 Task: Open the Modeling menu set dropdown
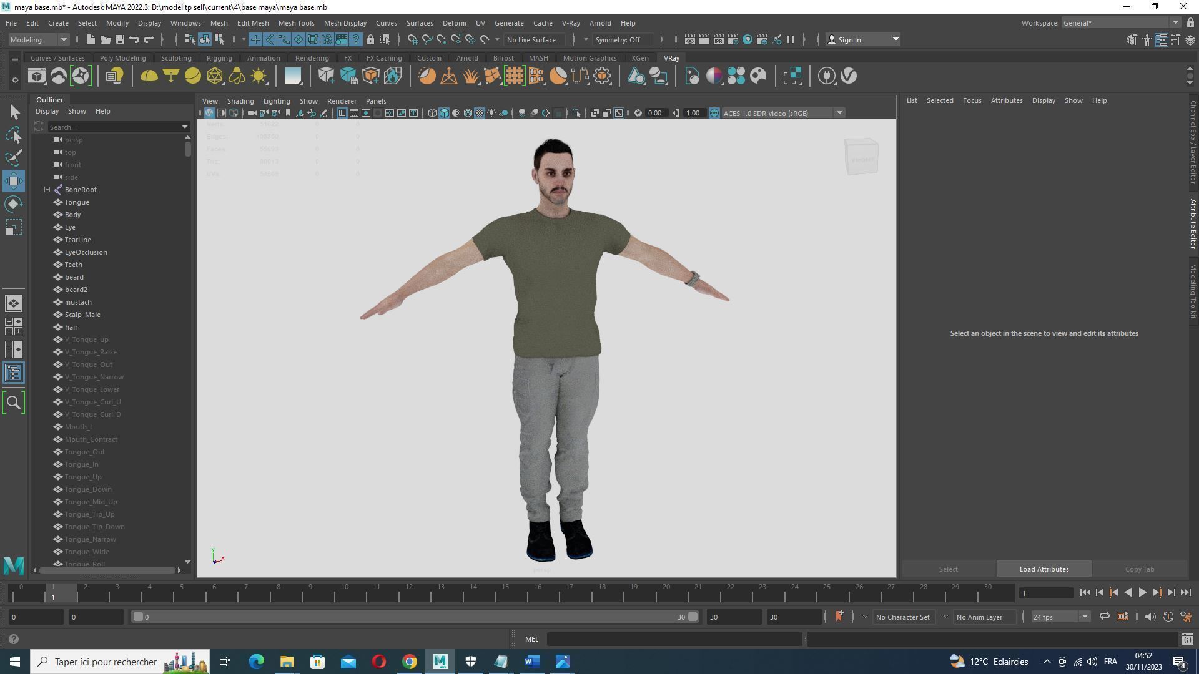[x=39, y=39]
